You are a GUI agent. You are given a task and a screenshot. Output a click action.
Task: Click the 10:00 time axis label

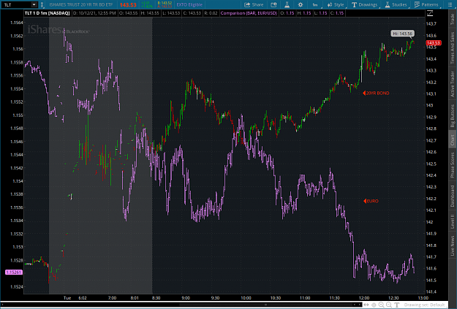246,298
